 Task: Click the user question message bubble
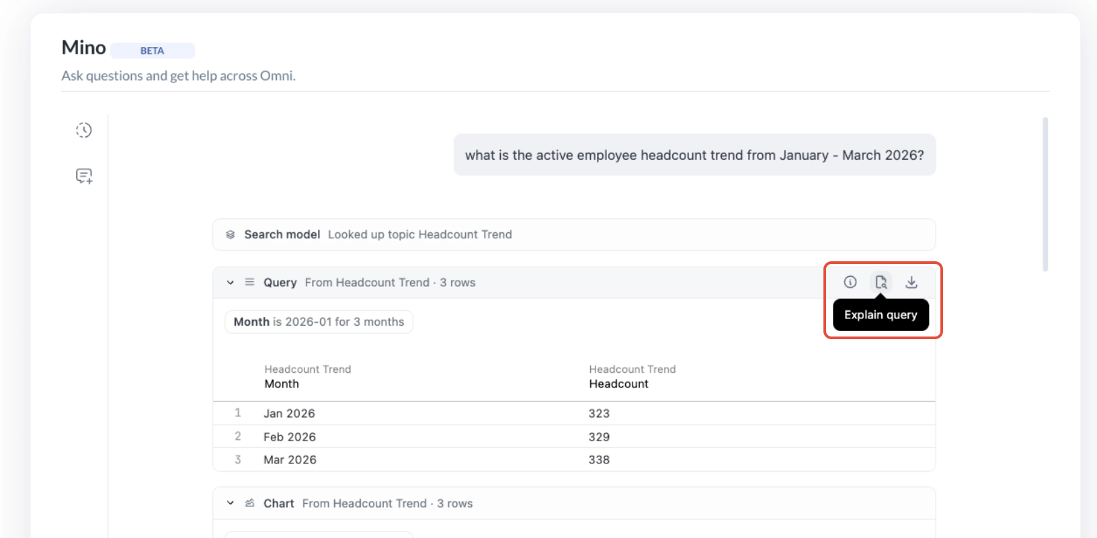(694, 155)
